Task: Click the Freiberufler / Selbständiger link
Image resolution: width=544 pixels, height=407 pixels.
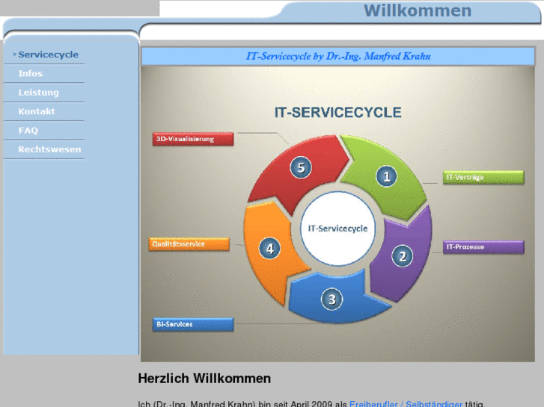Action: (406, 404)
